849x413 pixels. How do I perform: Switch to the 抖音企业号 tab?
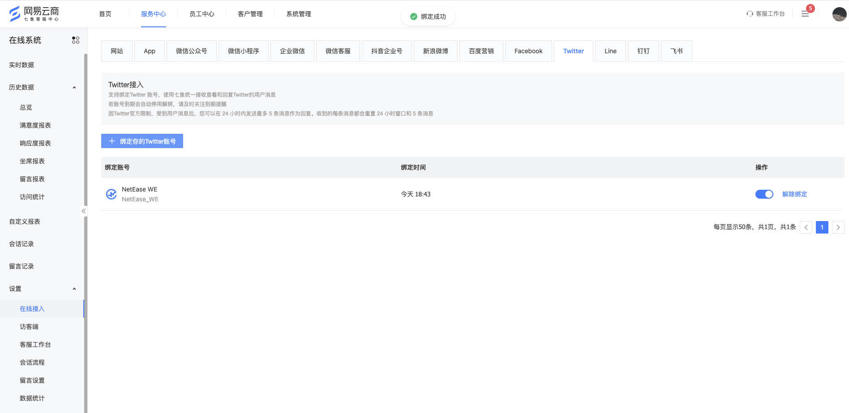coord(387,51)
